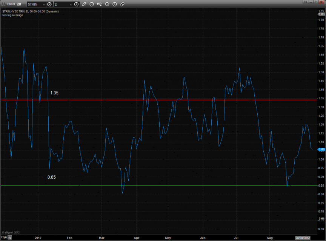The height and width of the screenshot is (241, 326).
Task: Click the Chart window grip handle
Action: coord(3,4)
